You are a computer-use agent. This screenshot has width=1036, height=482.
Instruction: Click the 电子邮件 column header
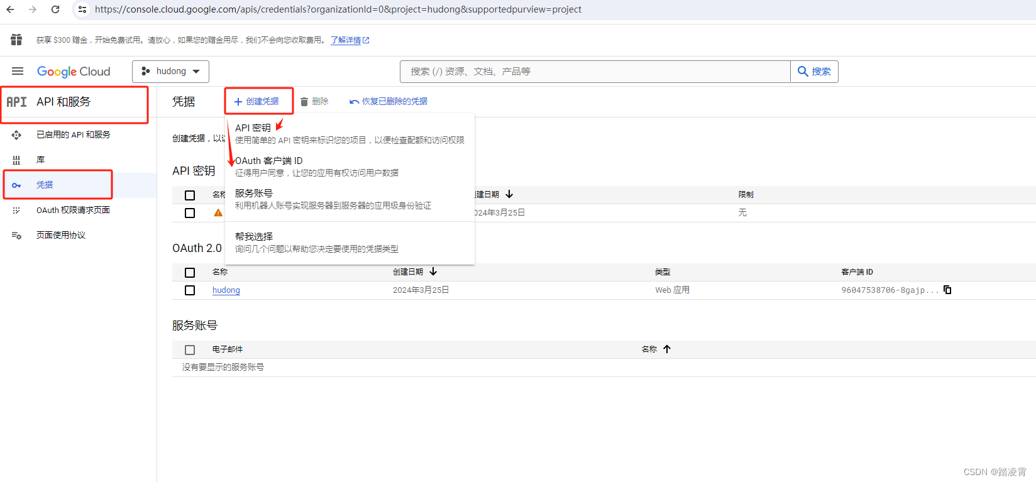click(x=228, y=349)
